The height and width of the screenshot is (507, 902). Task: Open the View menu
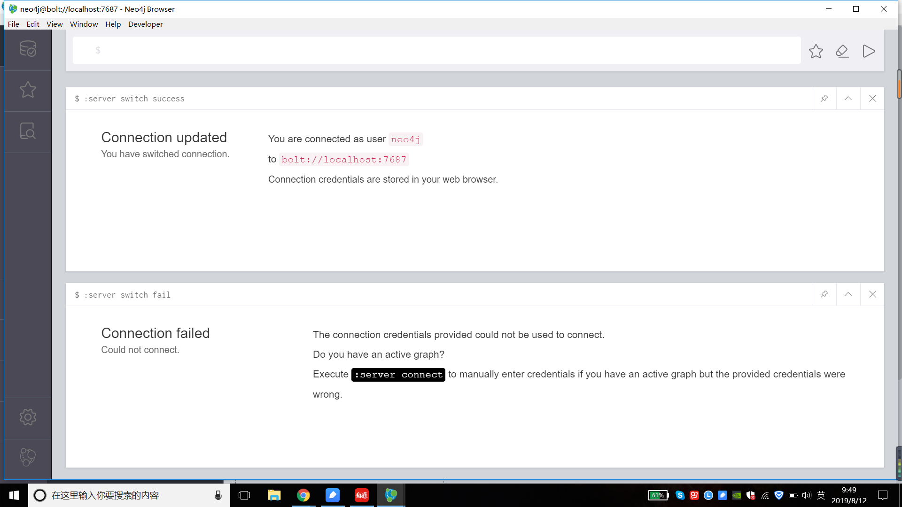pyautogui.click(x=54, y=24)
